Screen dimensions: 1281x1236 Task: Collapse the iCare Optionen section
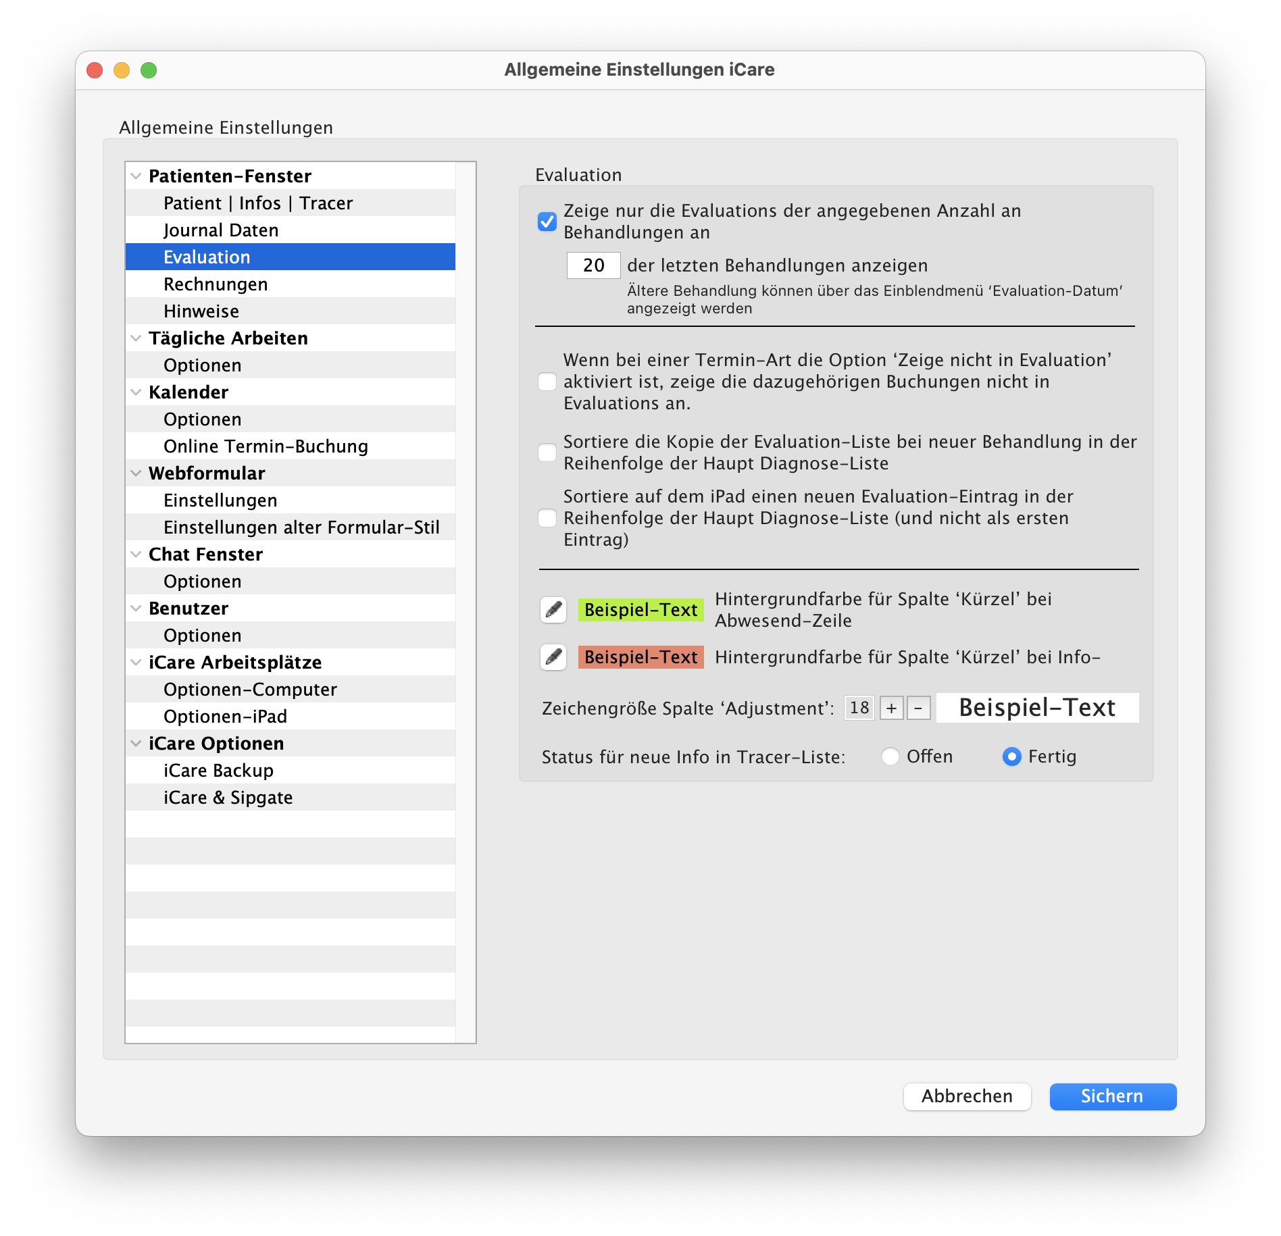click(x=136, y=744)
